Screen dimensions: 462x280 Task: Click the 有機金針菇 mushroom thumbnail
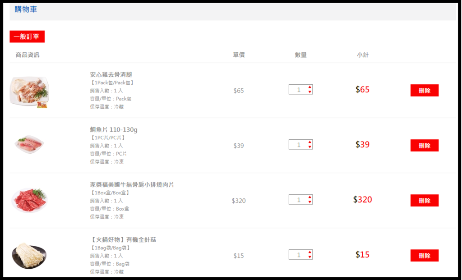point(29,256)
